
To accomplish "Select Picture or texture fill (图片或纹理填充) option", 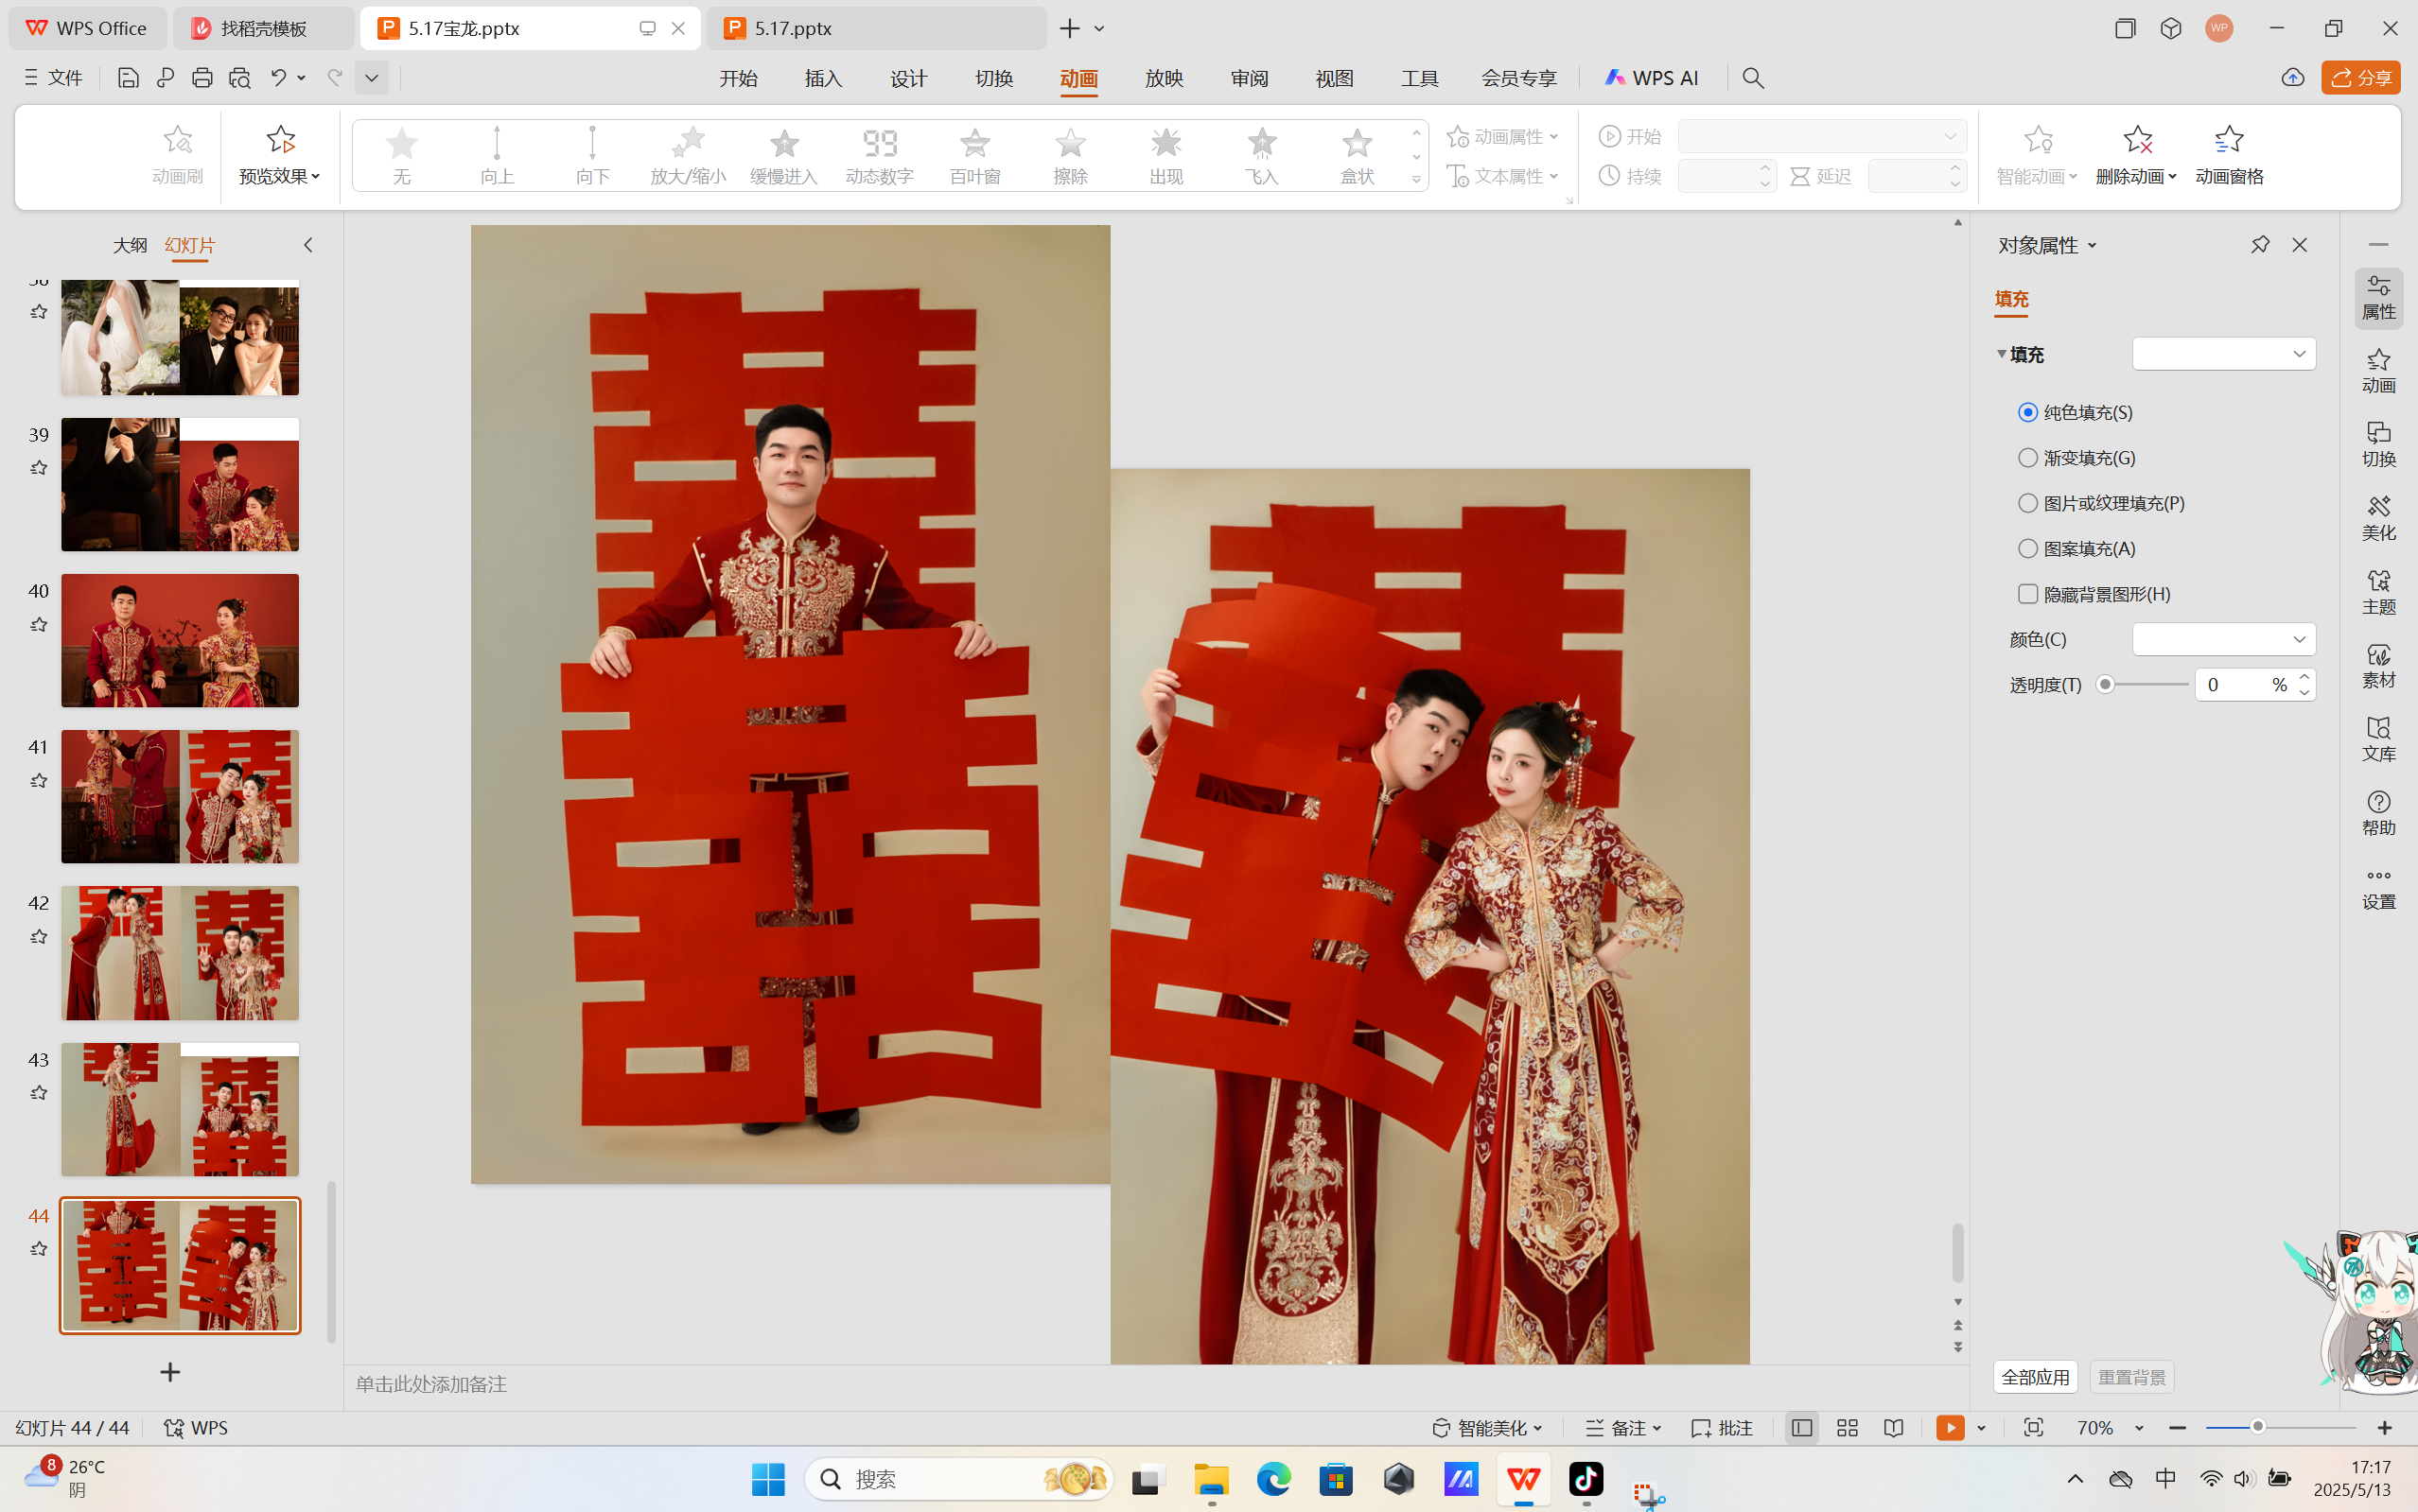I will pos(2028,503).
